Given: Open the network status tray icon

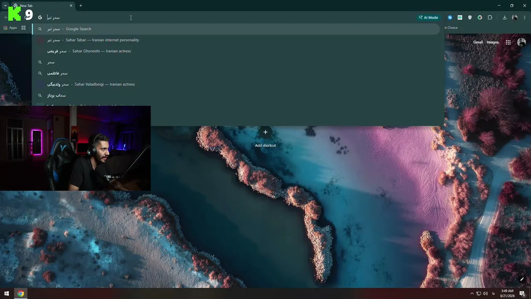Looking at the screenshot, I should [479, 294].
